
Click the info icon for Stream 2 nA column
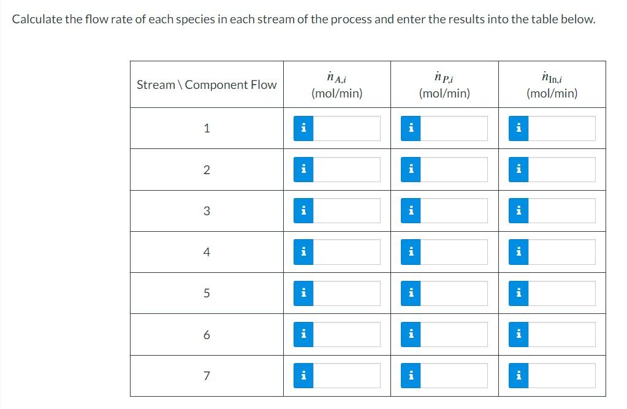coord(303,169)
